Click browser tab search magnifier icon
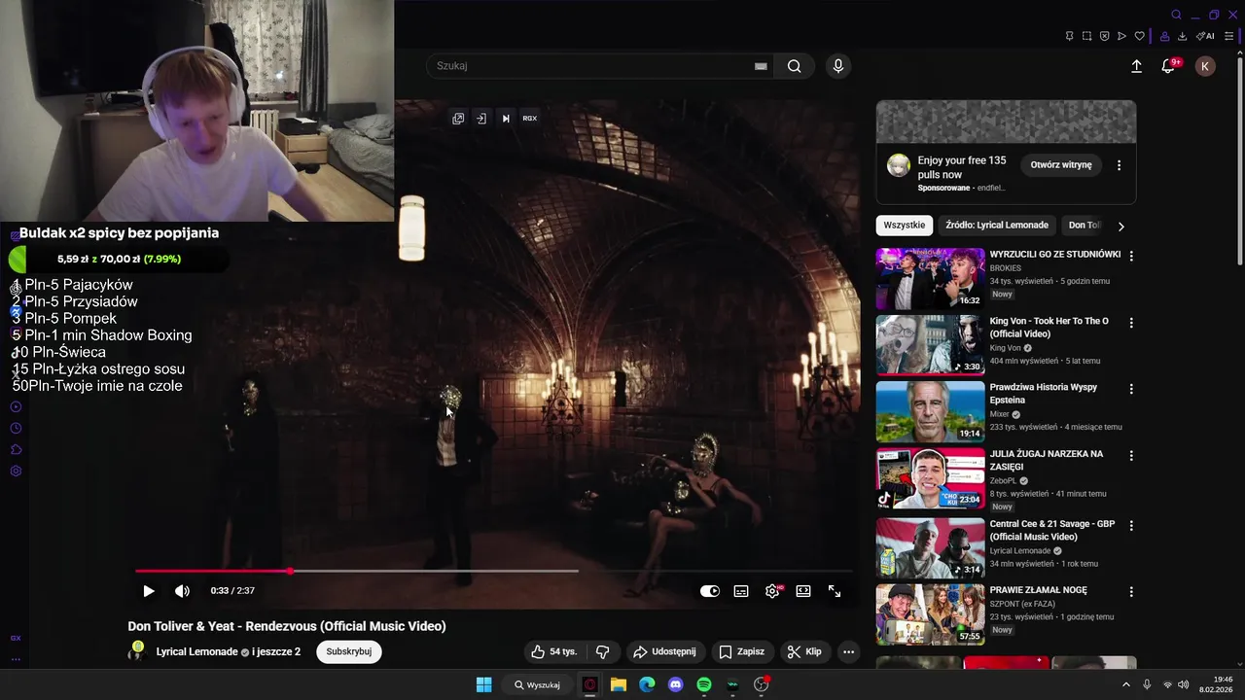The height and width of the screenshot is (700, 1245). click(x=1176, y=15)
